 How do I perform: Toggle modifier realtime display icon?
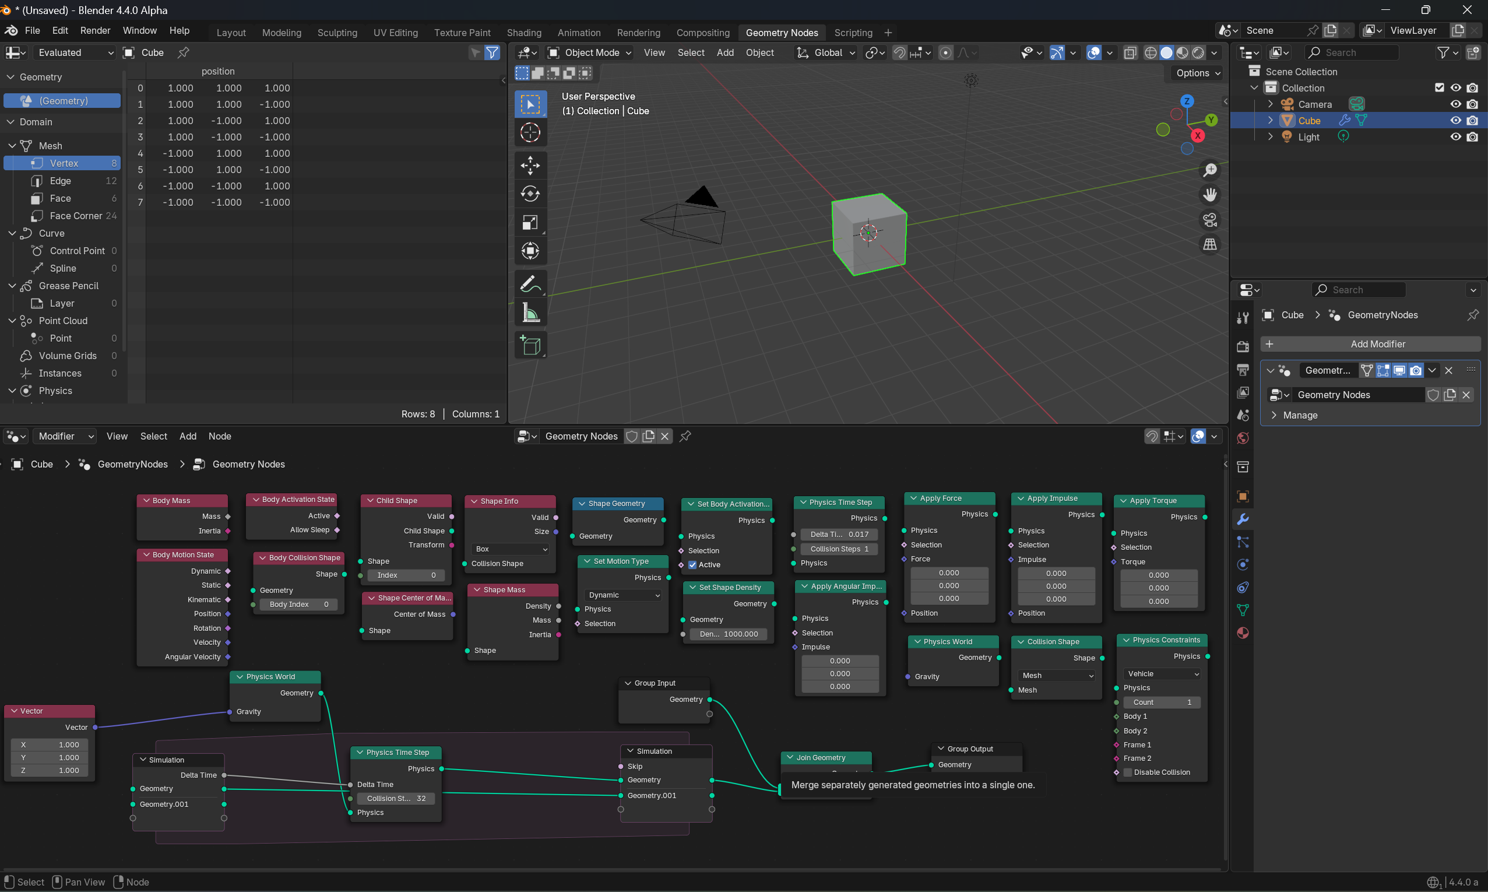pos(1399,370)
